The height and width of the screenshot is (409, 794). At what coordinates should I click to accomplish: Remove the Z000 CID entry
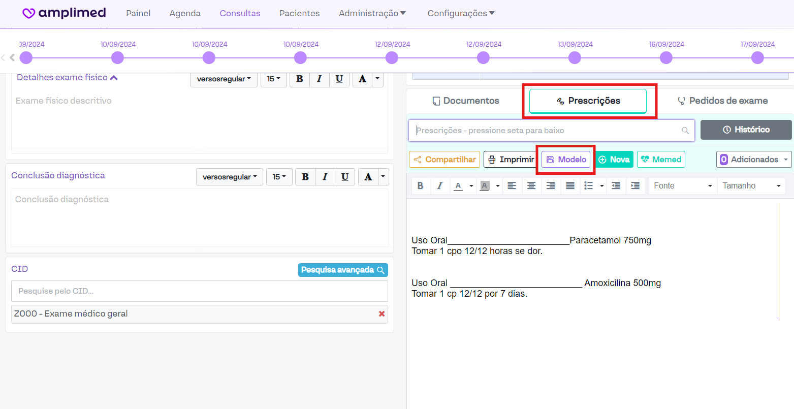[x=382, y=314]
